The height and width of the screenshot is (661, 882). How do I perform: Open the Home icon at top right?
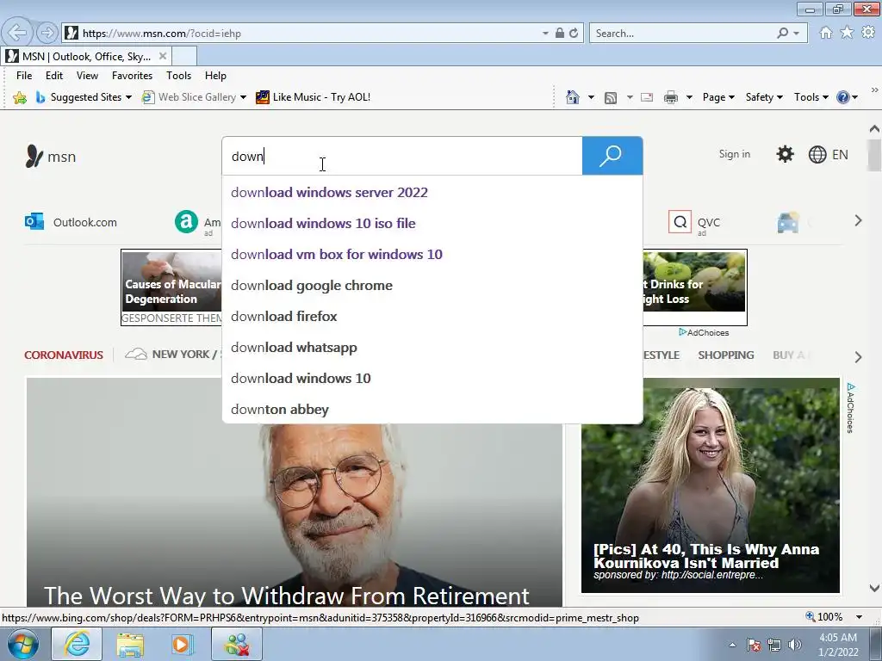click(x=825, y=33)
